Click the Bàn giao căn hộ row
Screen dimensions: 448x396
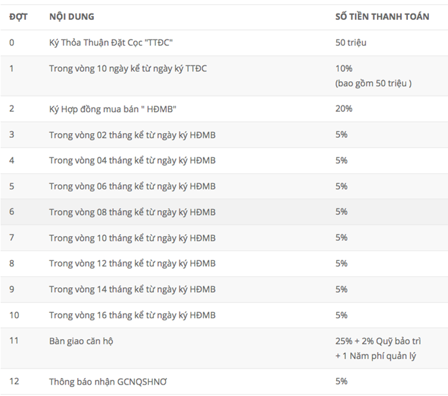point(224,348)
